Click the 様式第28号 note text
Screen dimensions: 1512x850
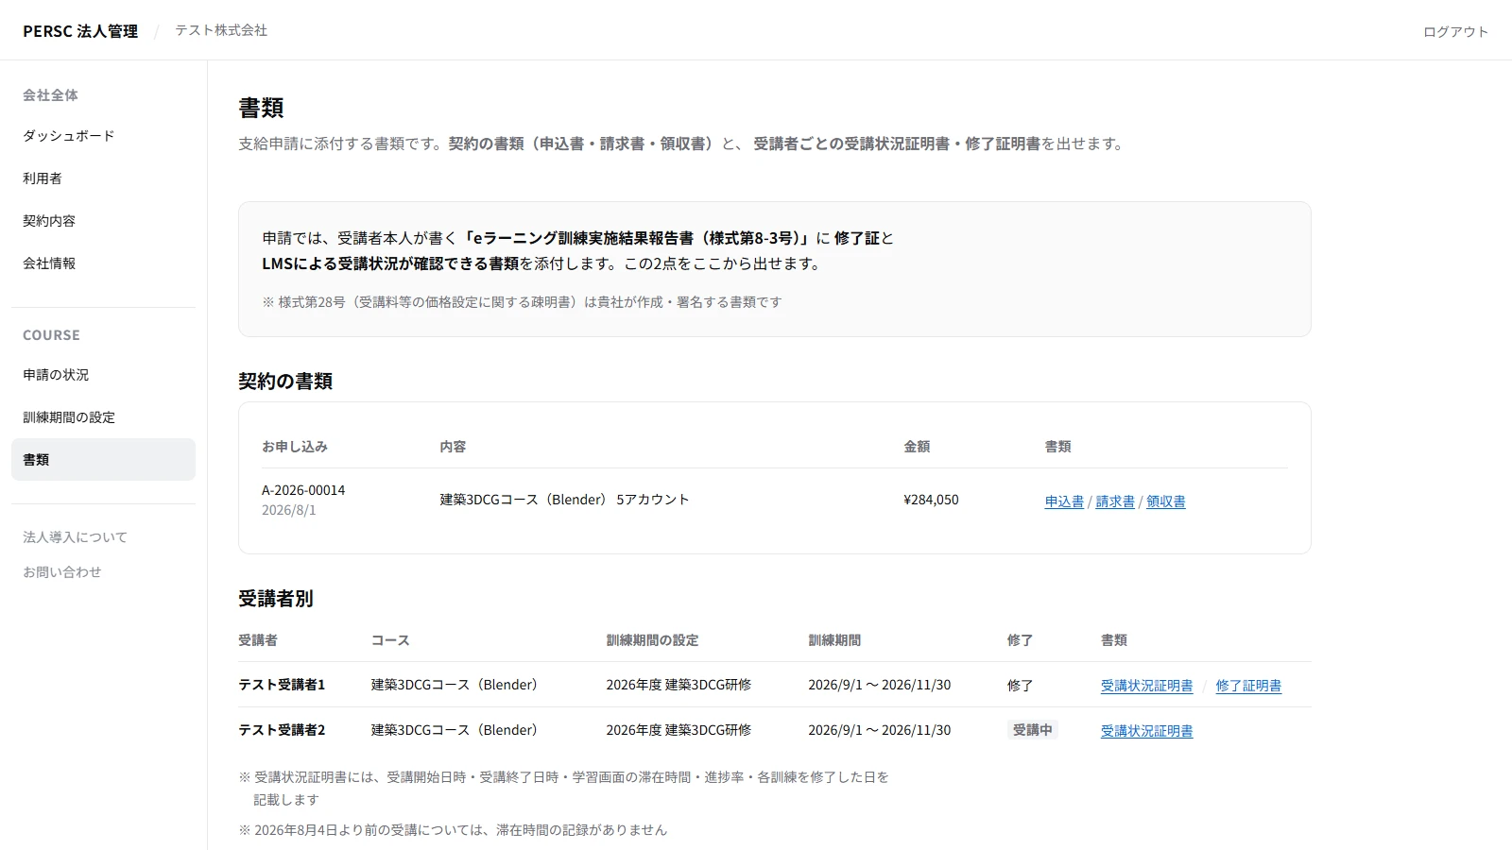[522, 302]
